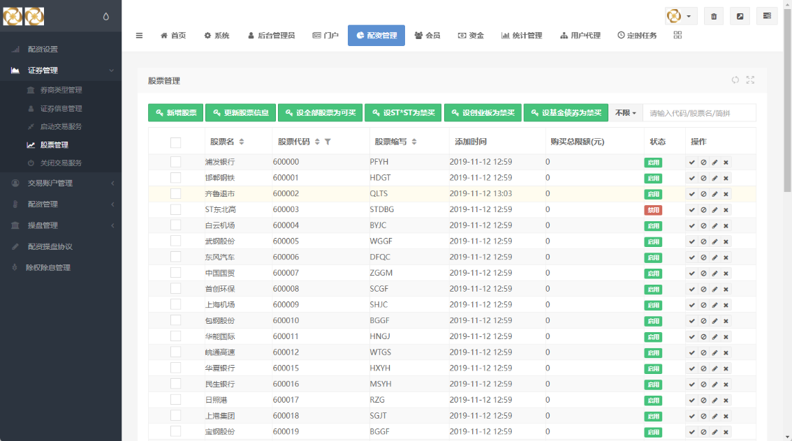Click the stock code/name search field
Screen dimensions: 792x441
[699, 113]
